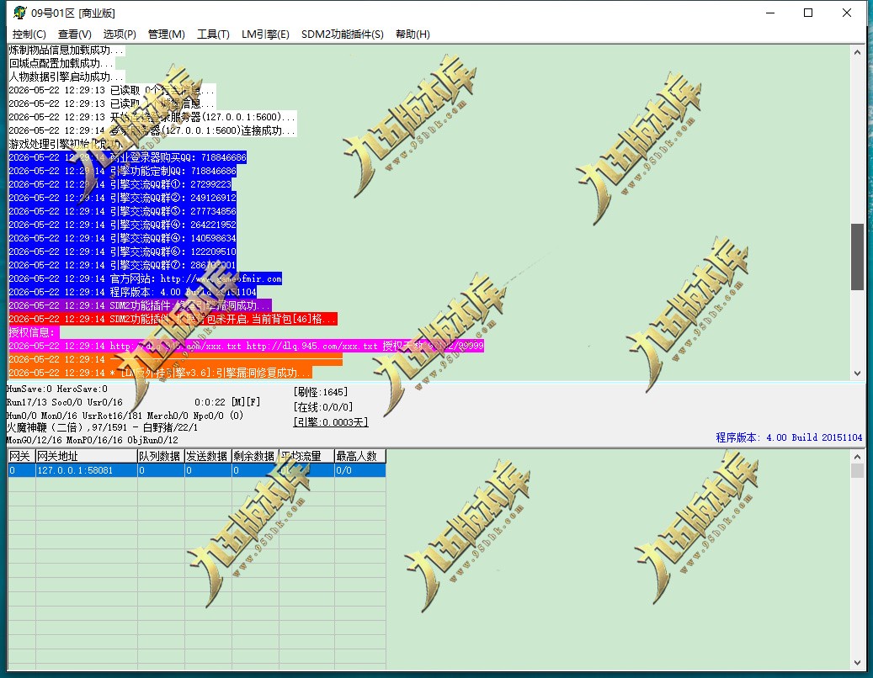Click the 引擎交流QQ群②: 249126912 line
This screenshot has width=873, height=678.
tap(122, 198)
